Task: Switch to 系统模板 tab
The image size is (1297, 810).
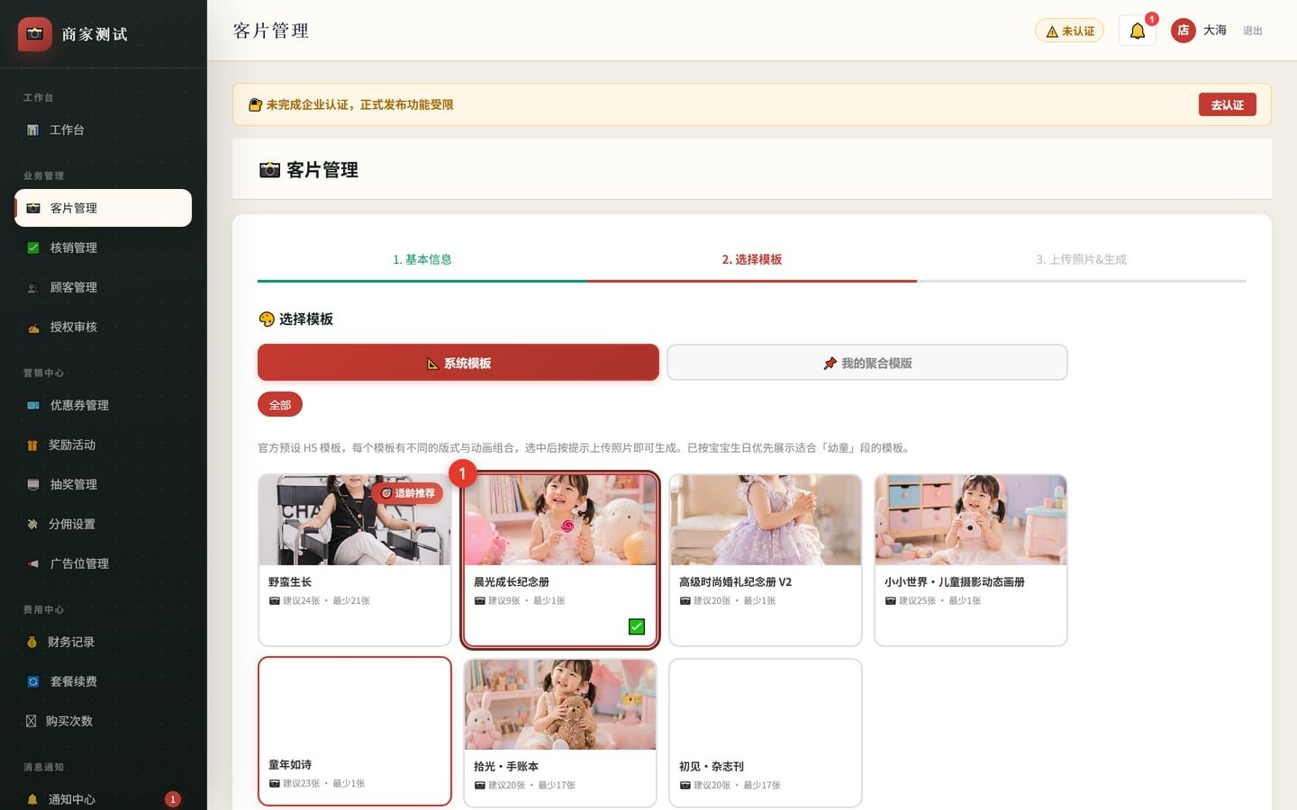Action: pos(458,363)
